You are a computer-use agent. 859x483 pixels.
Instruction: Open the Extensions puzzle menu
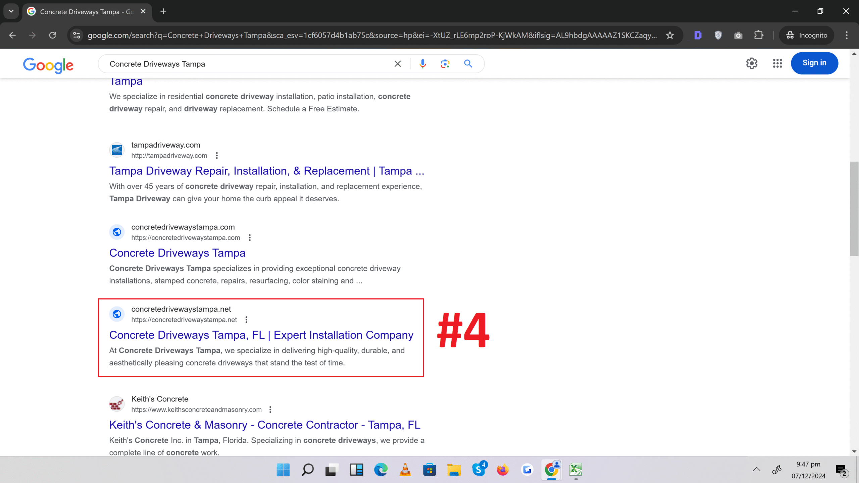[759, 35]
